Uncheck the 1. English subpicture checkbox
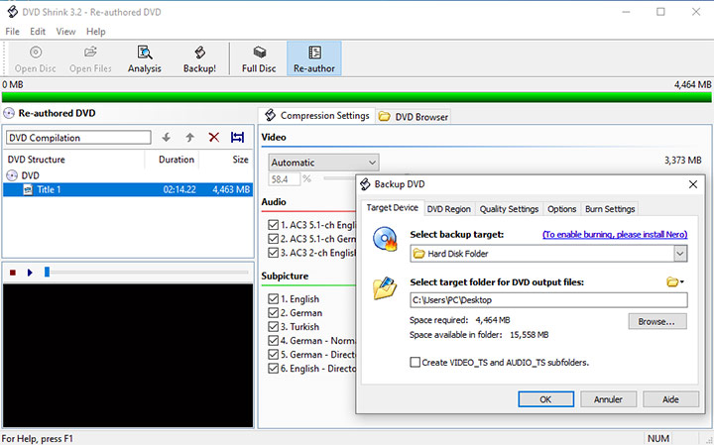Image resolution: width=714 pixels, height=445 pixels. pos(273,298)
